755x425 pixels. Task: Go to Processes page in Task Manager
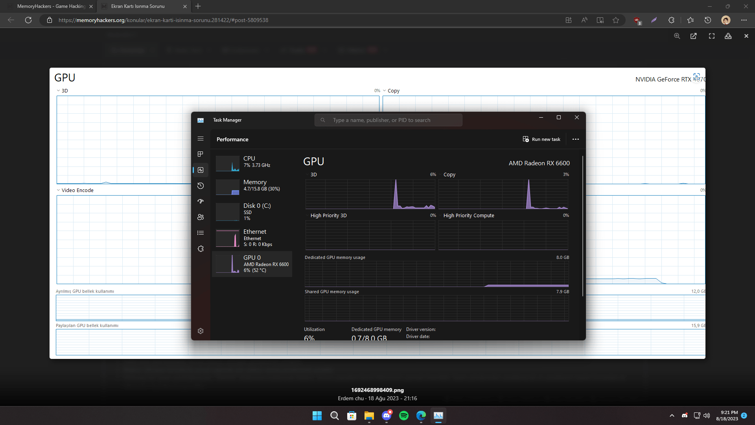tap(201, 154)
